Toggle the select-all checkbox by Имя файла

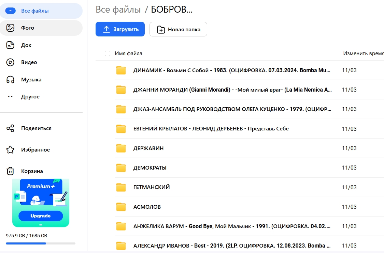tap(108, 53)
